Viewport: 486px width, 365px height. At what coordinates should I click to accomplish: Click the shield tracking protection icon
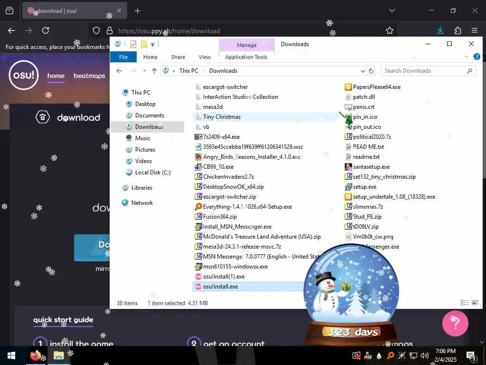tap(96, 30)
